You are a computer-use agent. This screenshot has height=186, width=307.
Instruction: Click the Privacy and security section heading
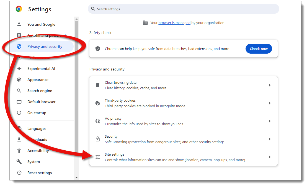[107, 69]
